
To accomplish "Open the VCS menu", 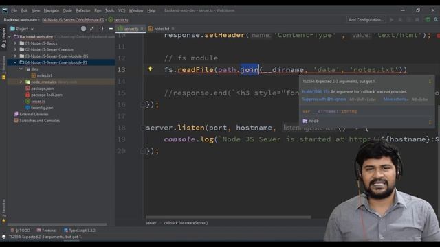I will 122,10.
